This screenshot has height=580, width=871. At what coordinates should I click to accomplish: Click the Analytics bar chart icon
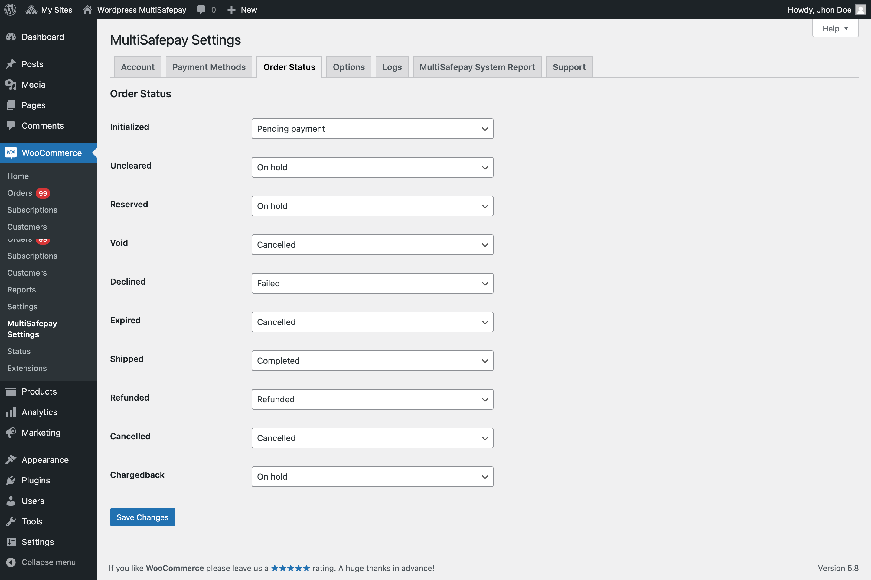[11, 412]
